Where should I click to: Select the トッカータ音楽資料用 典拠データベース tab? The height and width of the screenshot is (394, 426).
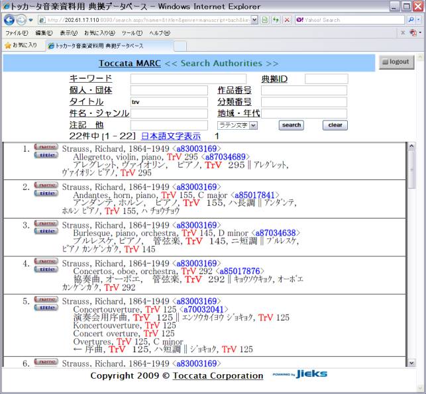click(x=109, y=46)
